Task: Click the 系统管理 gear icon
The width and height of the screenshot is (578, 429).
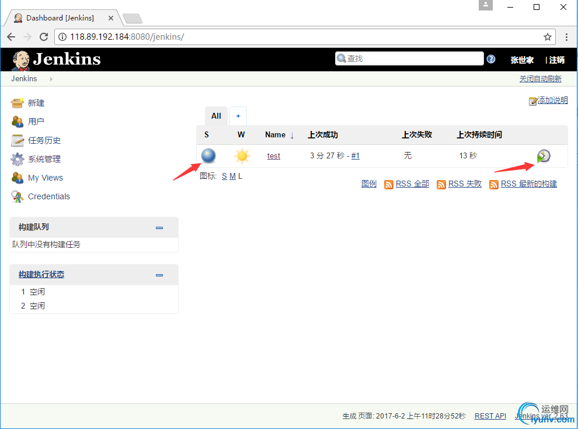Action: [18, 159]
